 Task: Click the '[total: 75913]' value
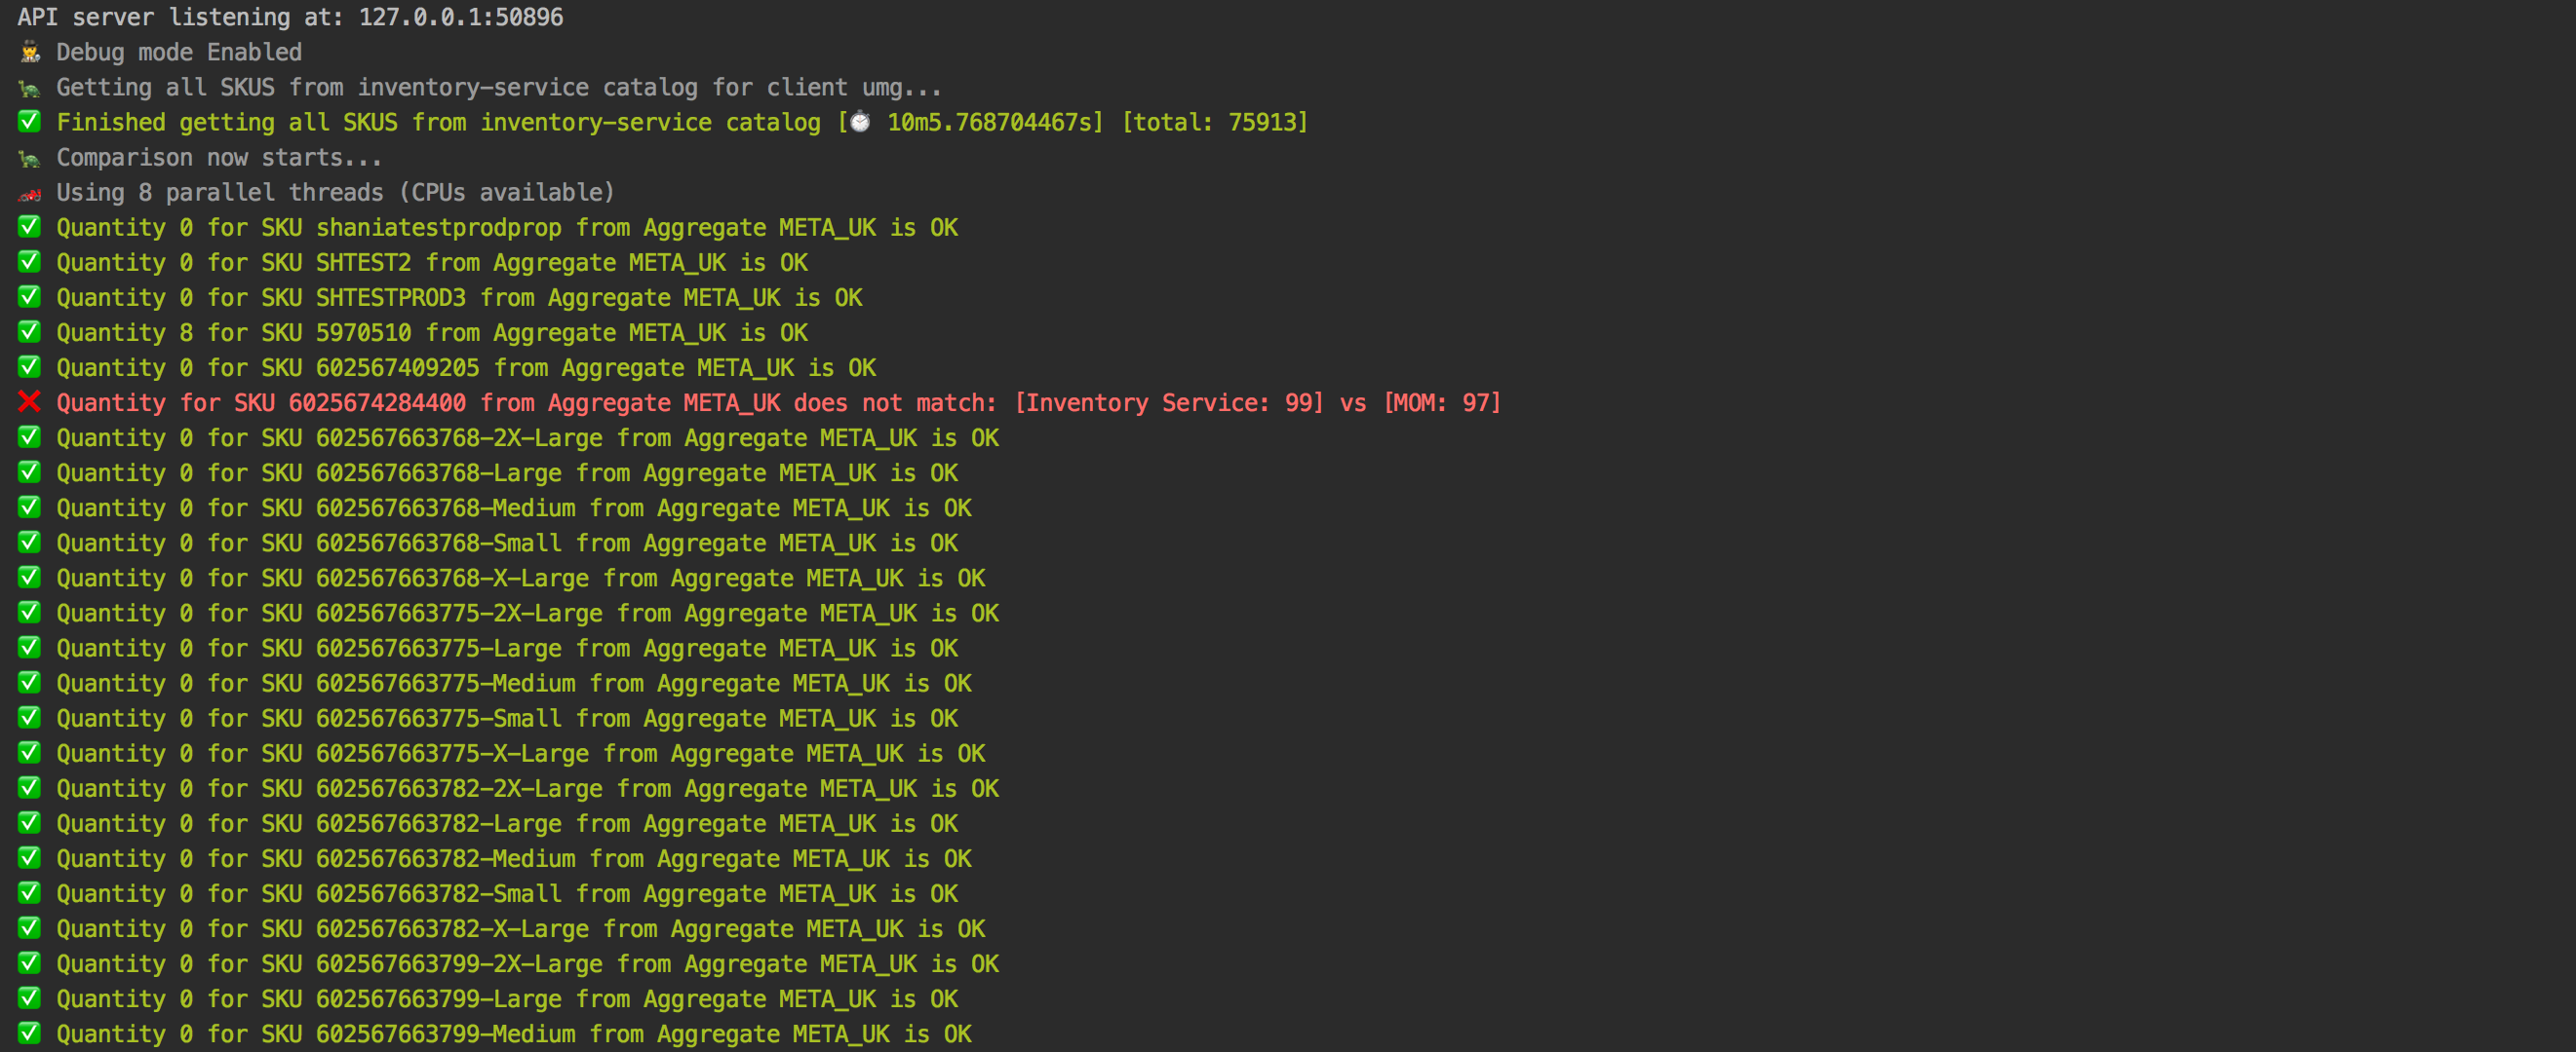[1215, 123]
